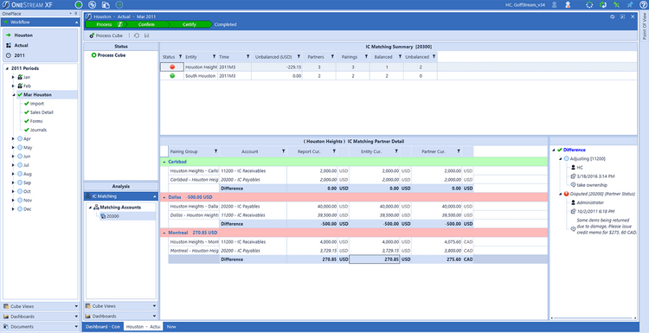The width and height of the screenshot is (649, 333).
Task: Collapse the Carlsbad pairing group
Action: [x=164, y=162]
